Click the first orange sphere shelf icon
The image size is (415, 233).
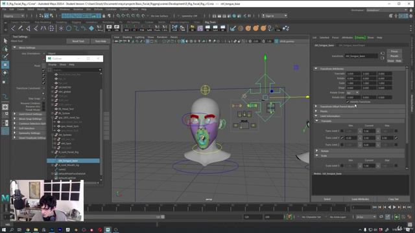(x=248, y=28)
